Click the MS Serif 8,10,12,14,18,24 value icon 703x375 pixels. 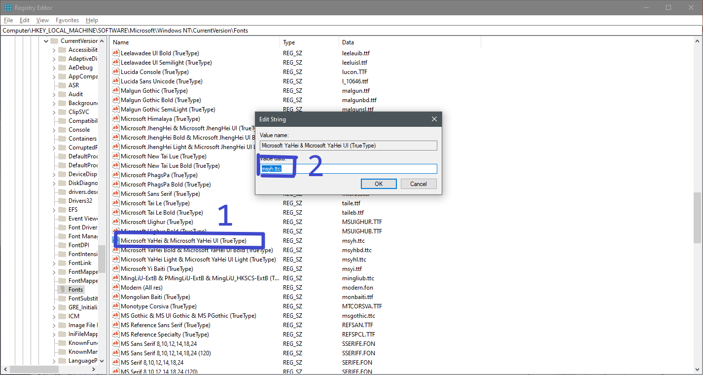pos(116,363)
